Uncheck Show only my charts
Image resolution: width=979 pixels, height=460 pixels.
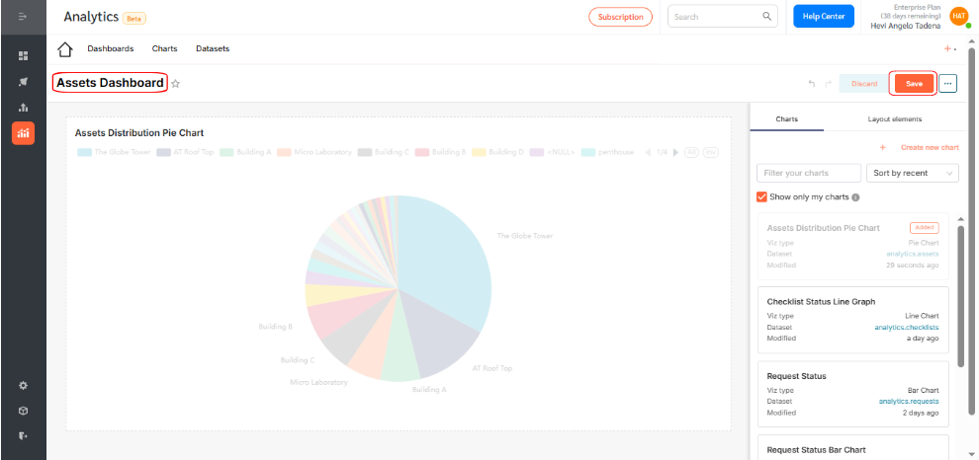[x=761, y=197]
